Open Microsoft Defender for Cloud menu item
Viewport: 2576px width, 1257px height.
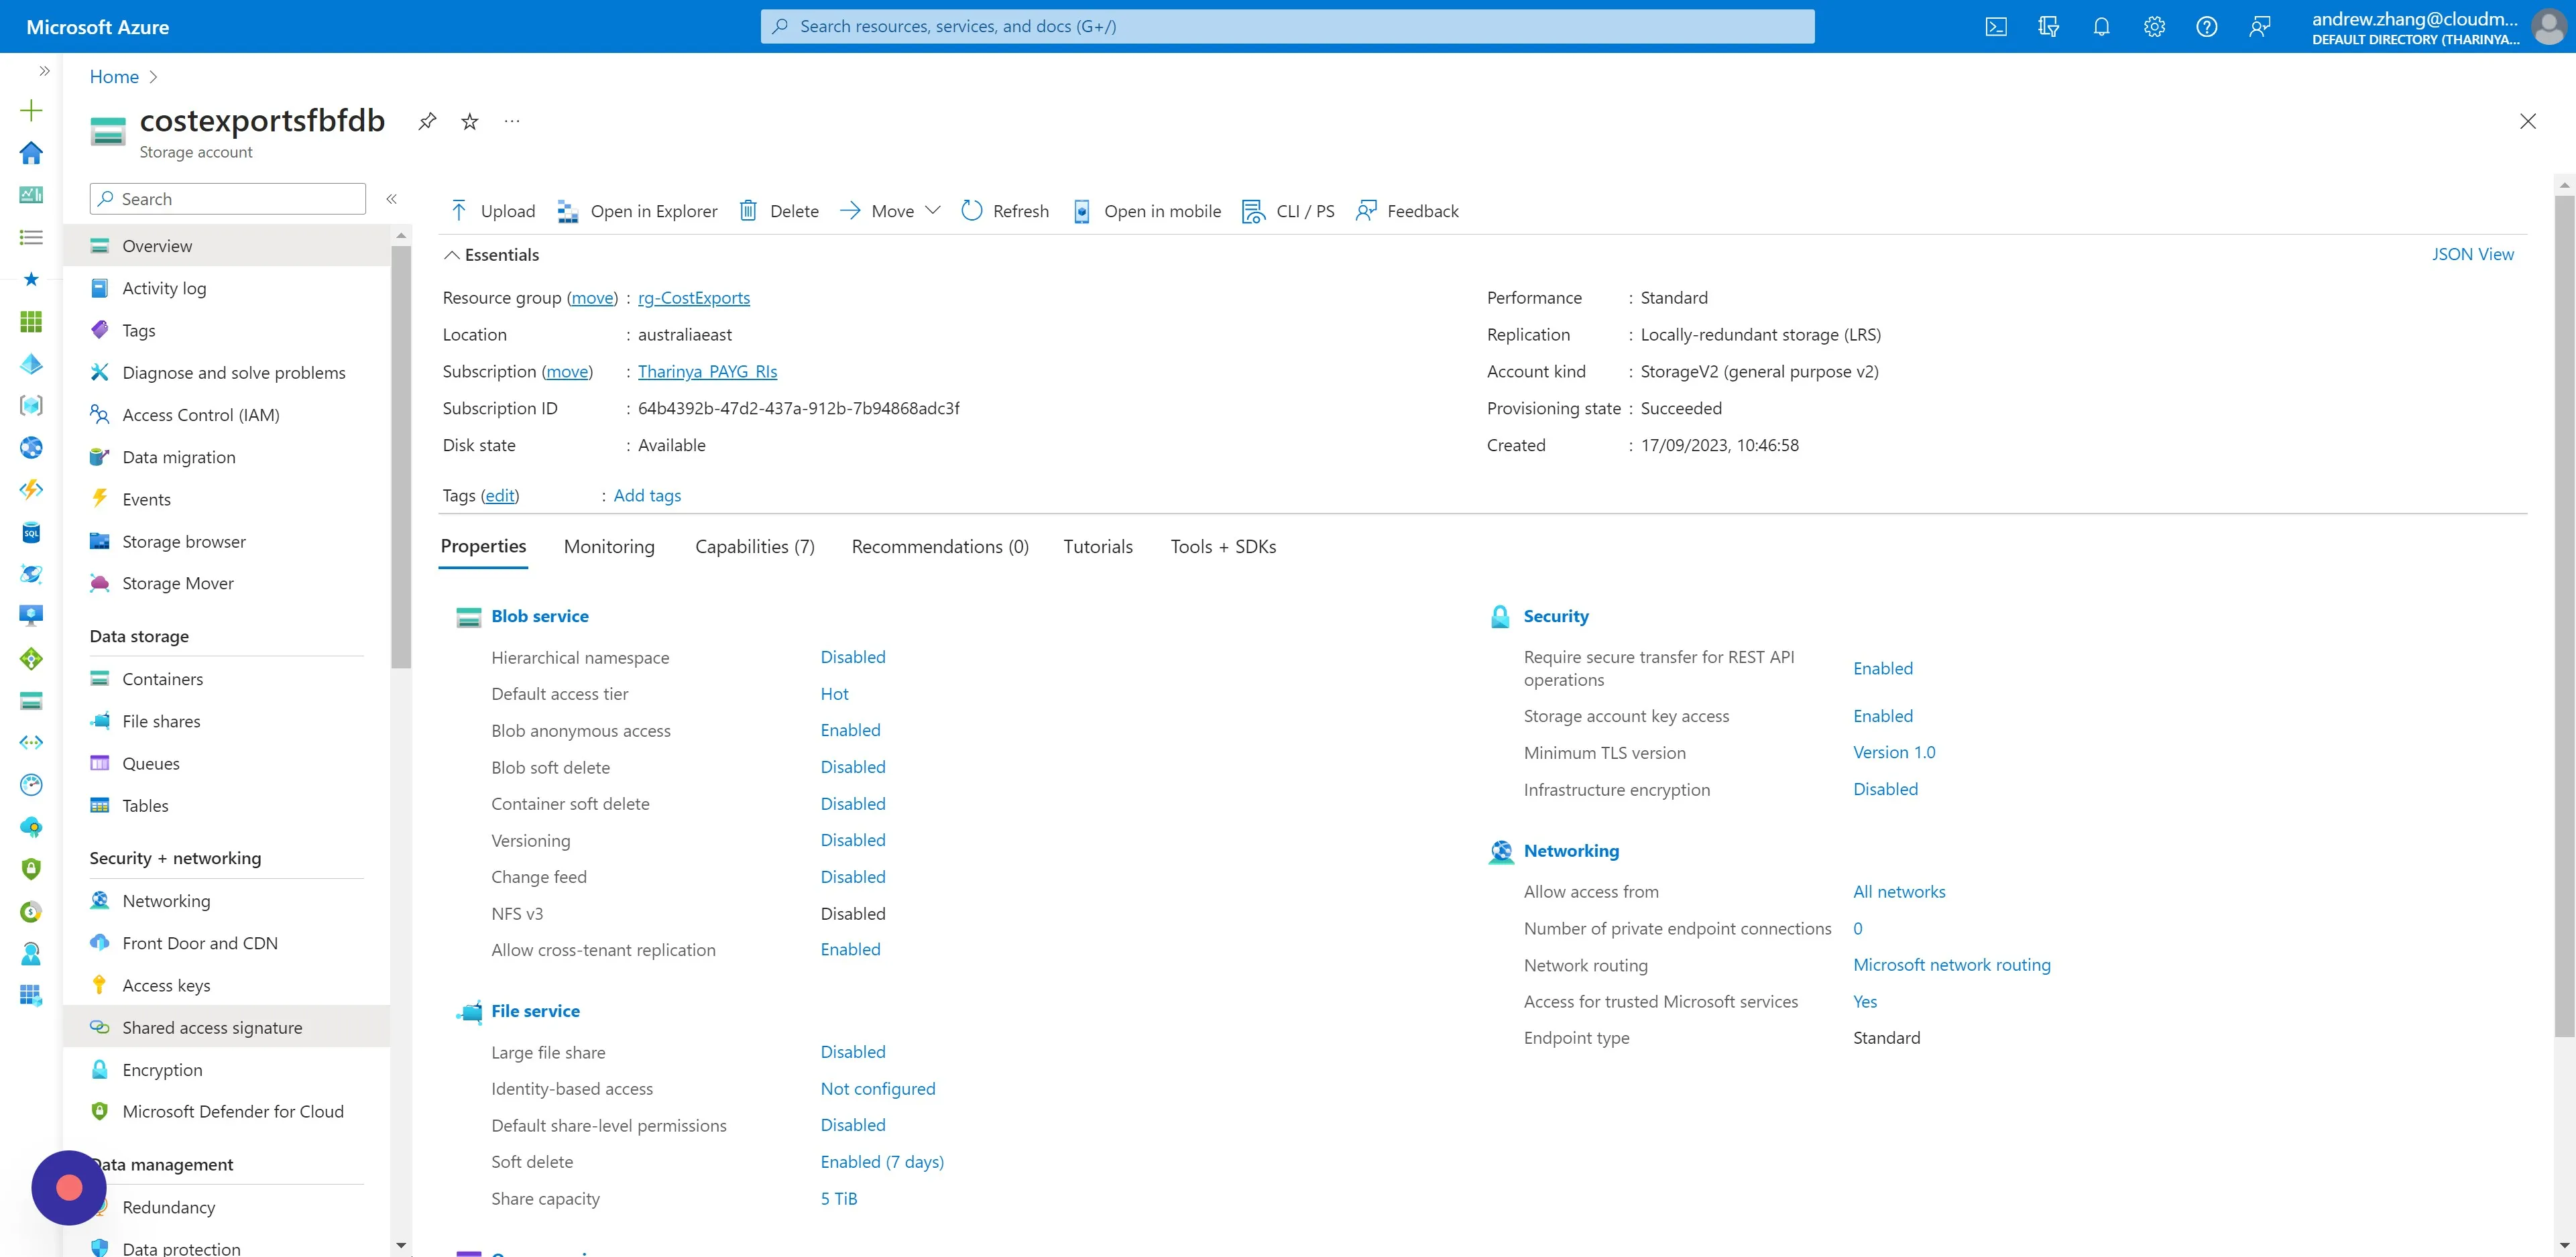pos(228,1112)
